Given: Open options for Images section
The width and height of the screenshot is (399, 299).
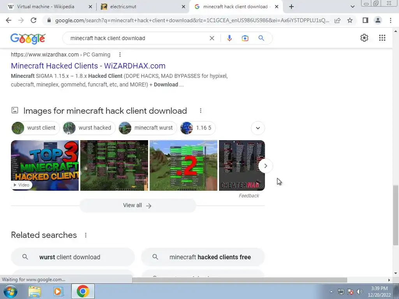Looking at the screenshot, I should [x=201, y=111].
